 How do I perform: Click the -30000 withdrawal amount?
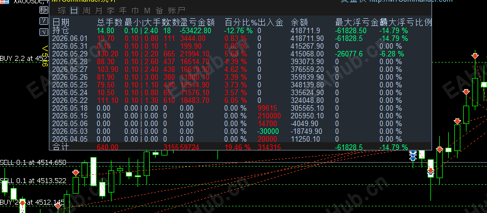pyautogui.click(x=268, y=131)
